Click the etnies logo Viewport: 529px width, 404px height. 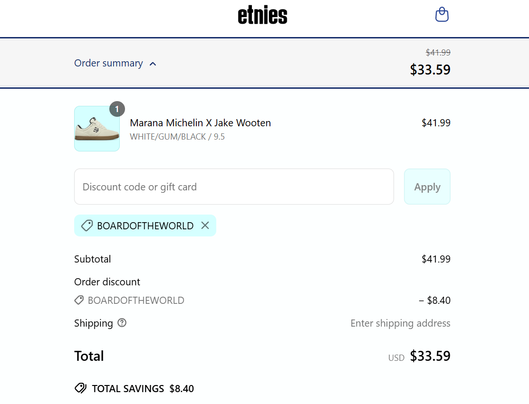(262, 16)
